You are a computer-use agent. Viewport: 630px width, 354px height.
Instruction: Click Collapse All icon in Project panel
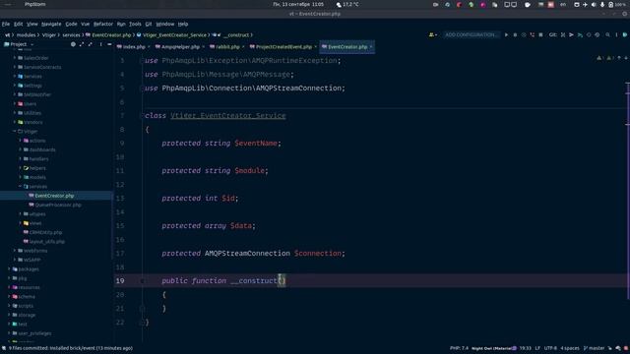point(91,44)
